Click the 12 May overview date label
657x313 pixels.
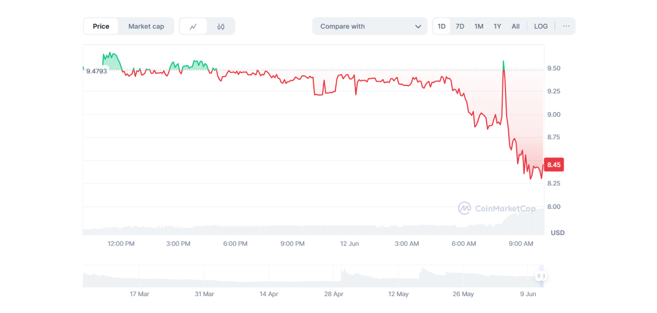398,294
